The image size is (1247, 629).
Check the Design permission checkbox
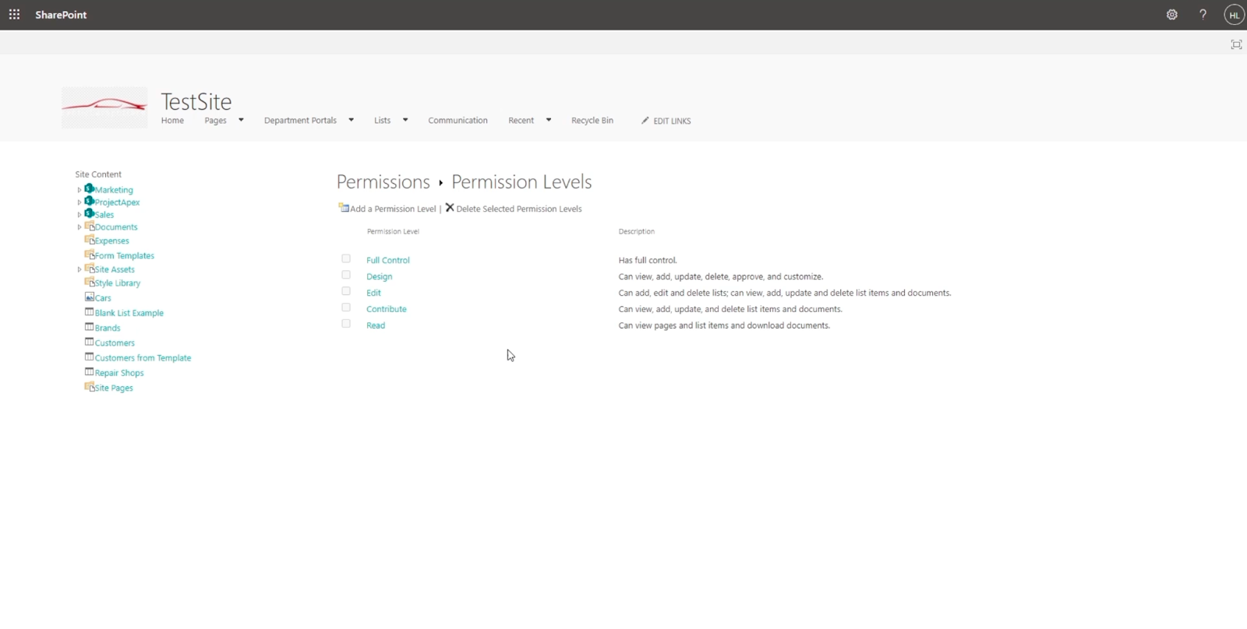[346, 275]
